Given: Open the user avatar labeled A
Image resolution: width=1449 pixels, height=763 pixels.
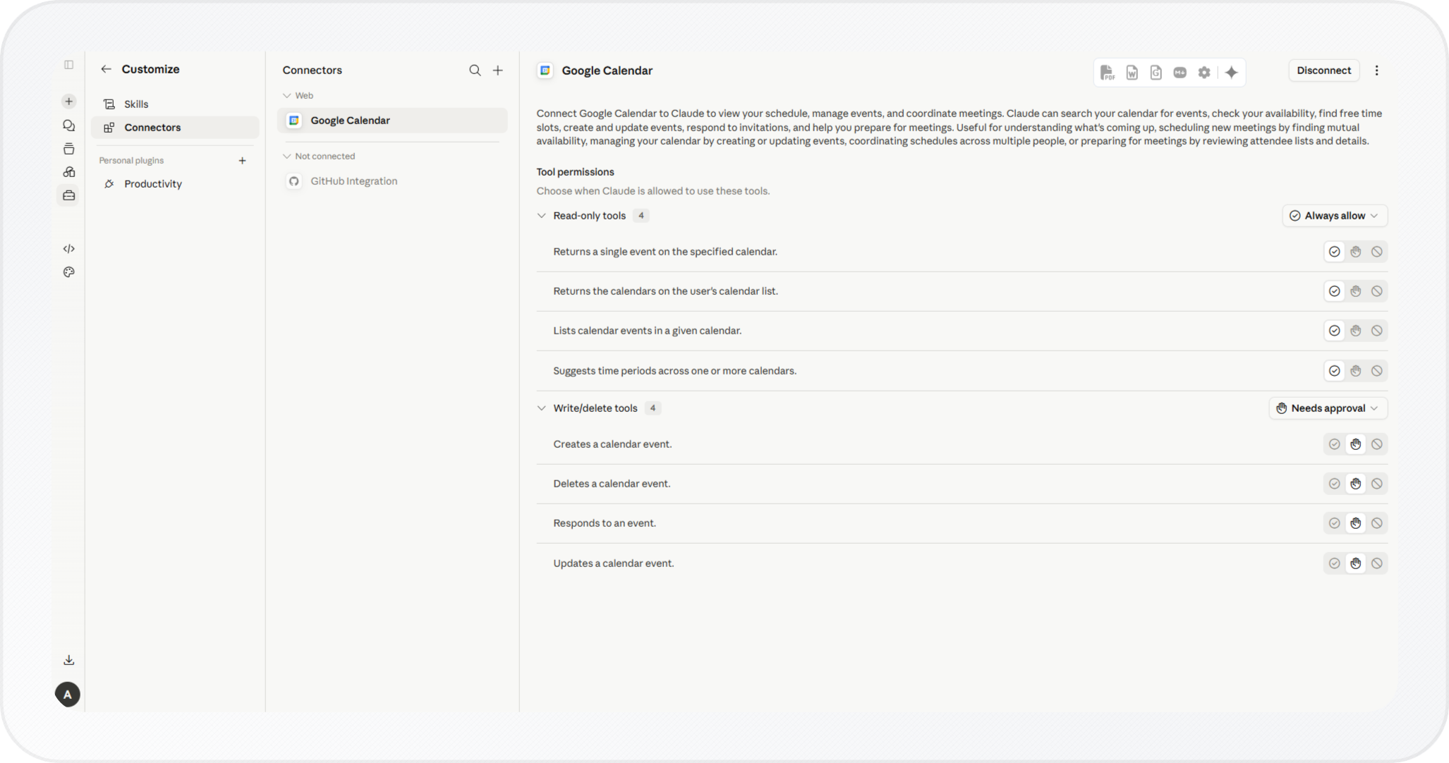Looking at the screenshot, I should tap(68, 695).
